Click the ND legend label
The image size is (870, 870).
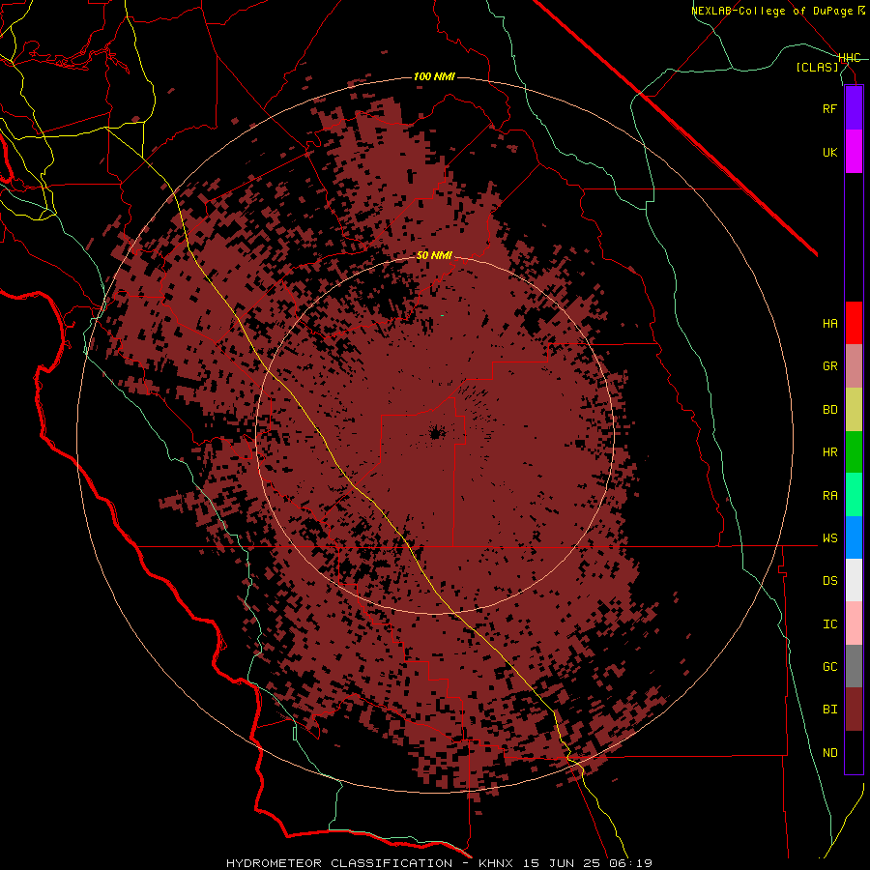[829, 753]
